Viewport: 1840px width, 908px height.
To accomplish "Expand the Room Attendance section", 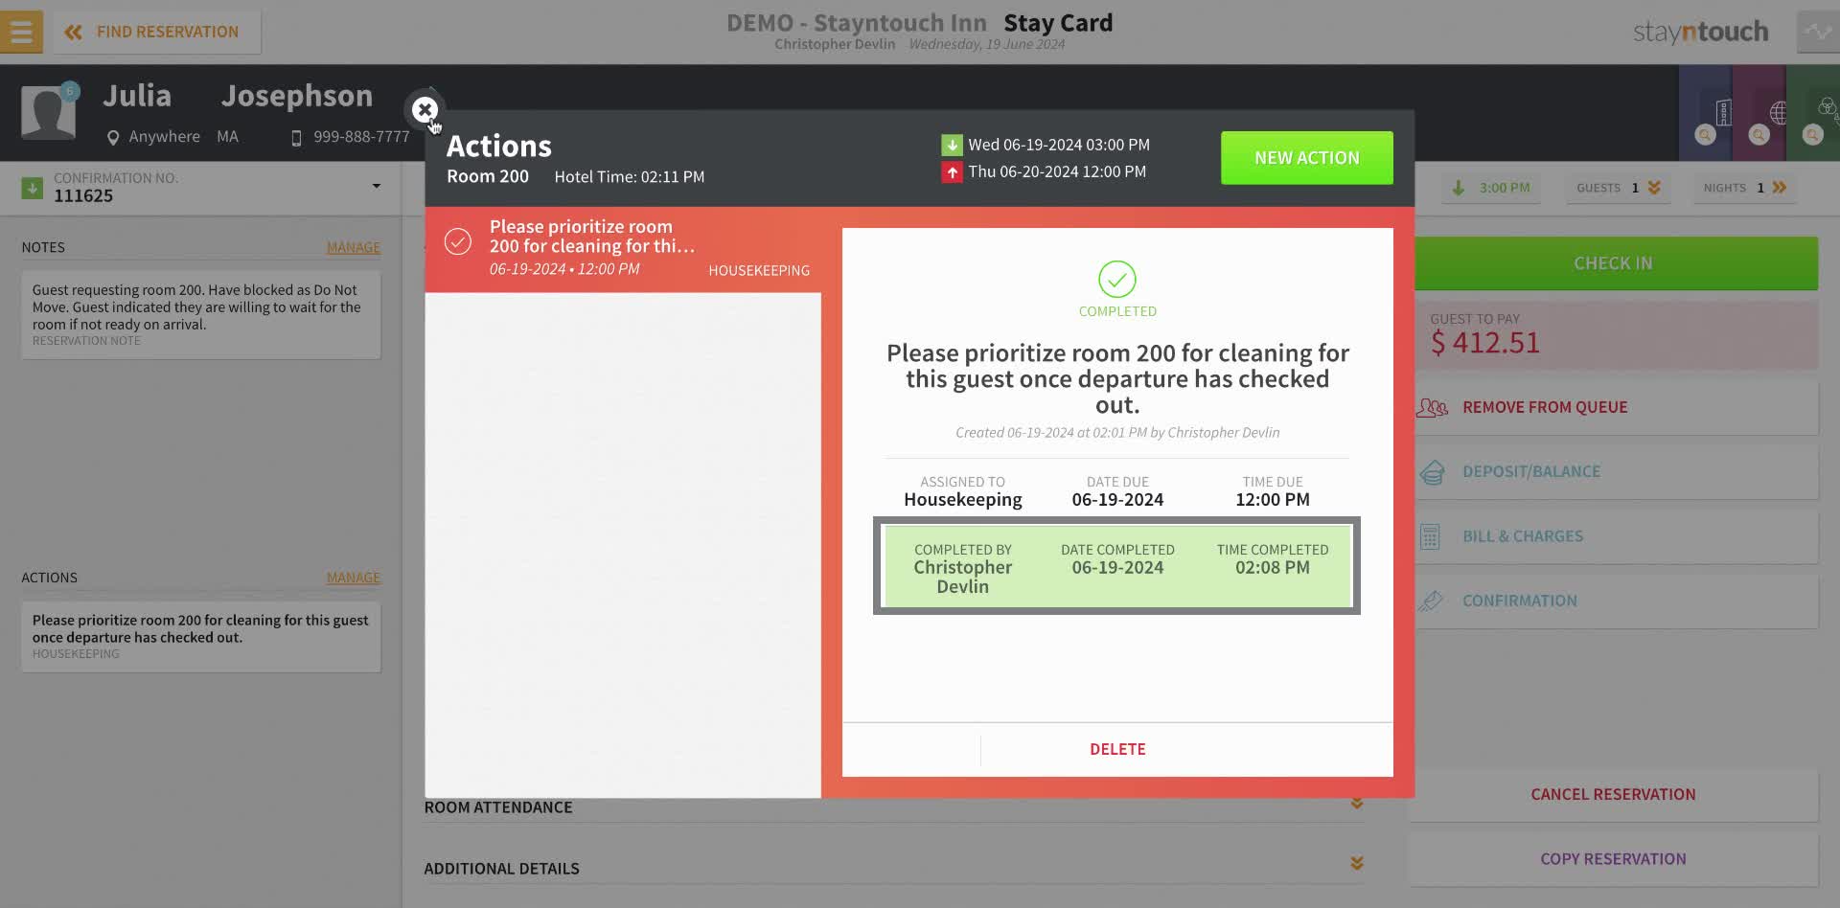I will 1357,804.
